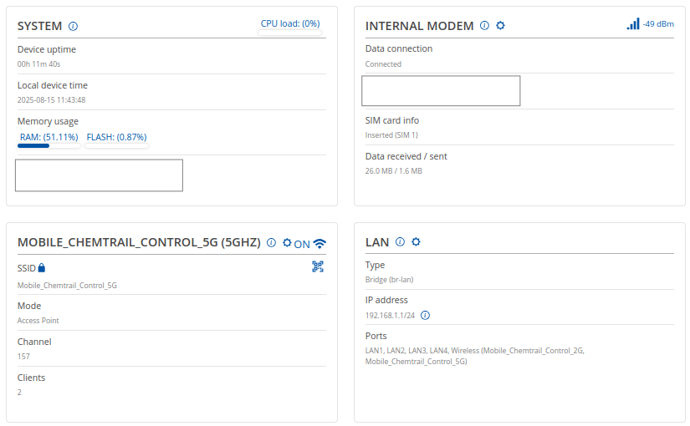Open INTERNAL MODEM settings gear

click(500, 26)
